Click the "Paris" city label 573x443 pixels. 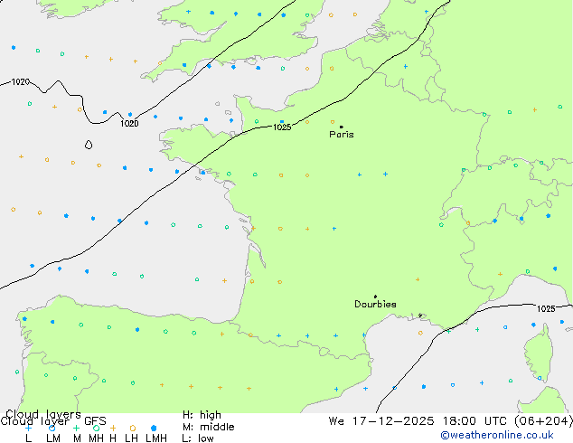[342, 135]
